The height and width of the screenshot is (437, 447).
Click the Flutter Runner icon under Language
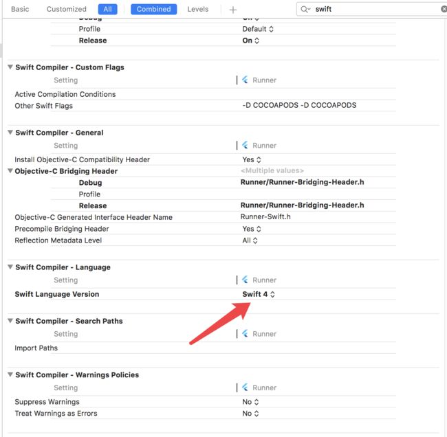click(245, 280)
